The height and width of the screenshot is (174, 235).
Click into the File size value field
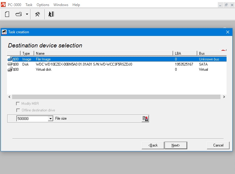(x=32, y=119)
